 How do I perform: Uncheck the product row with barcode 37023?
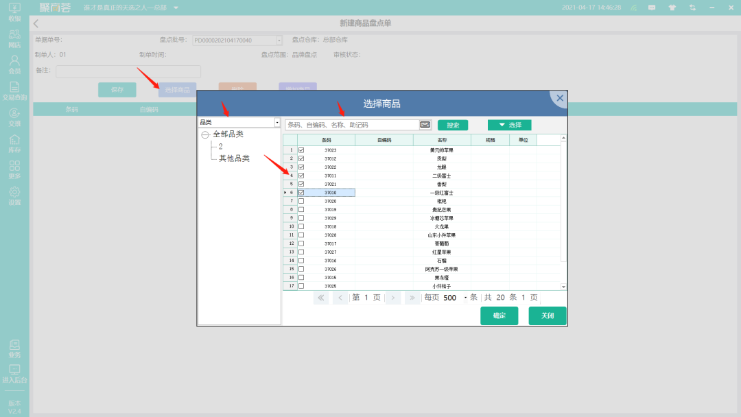(301, 150)
